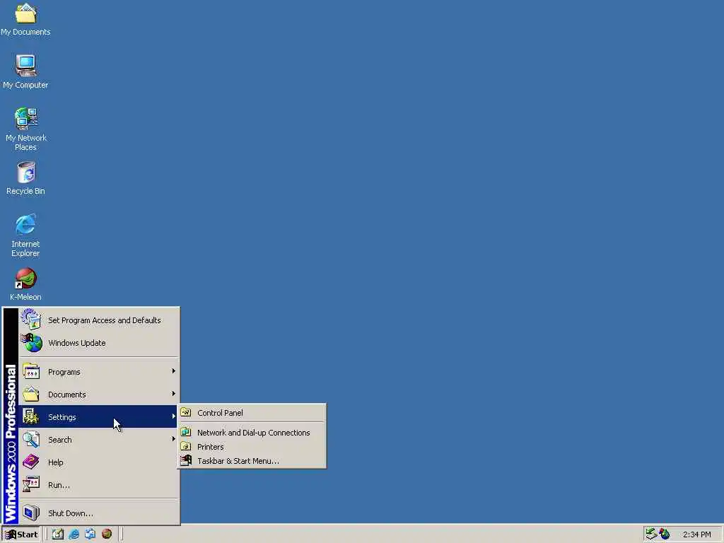
Task: Launch Outlook Express from Quick Launch
Action: point(90,535)
